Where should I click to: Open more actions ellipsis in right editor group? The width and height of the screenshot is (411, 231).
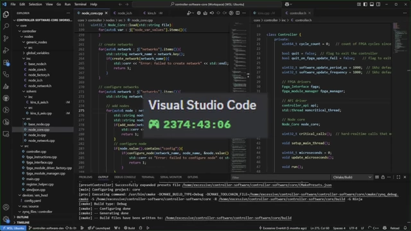(x=405, y=13)
